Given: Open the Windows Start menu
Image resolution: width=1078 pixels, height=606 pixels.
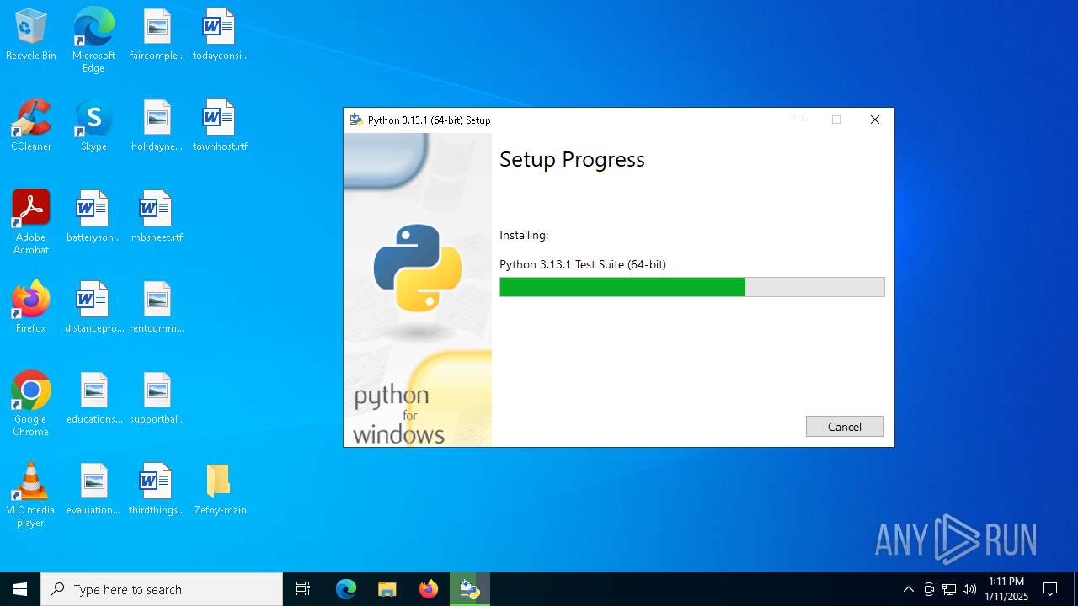Looking at the screenshot, I should click(20, 589).
